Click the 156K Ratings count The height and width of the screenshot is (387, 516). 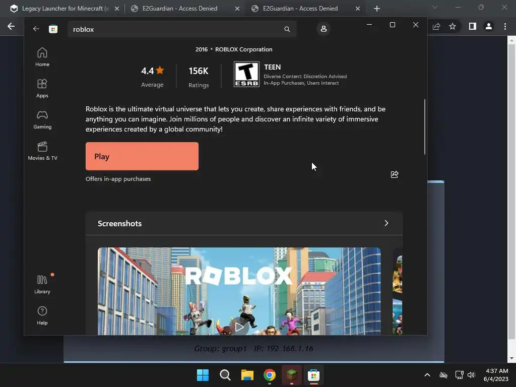[199, 77]
